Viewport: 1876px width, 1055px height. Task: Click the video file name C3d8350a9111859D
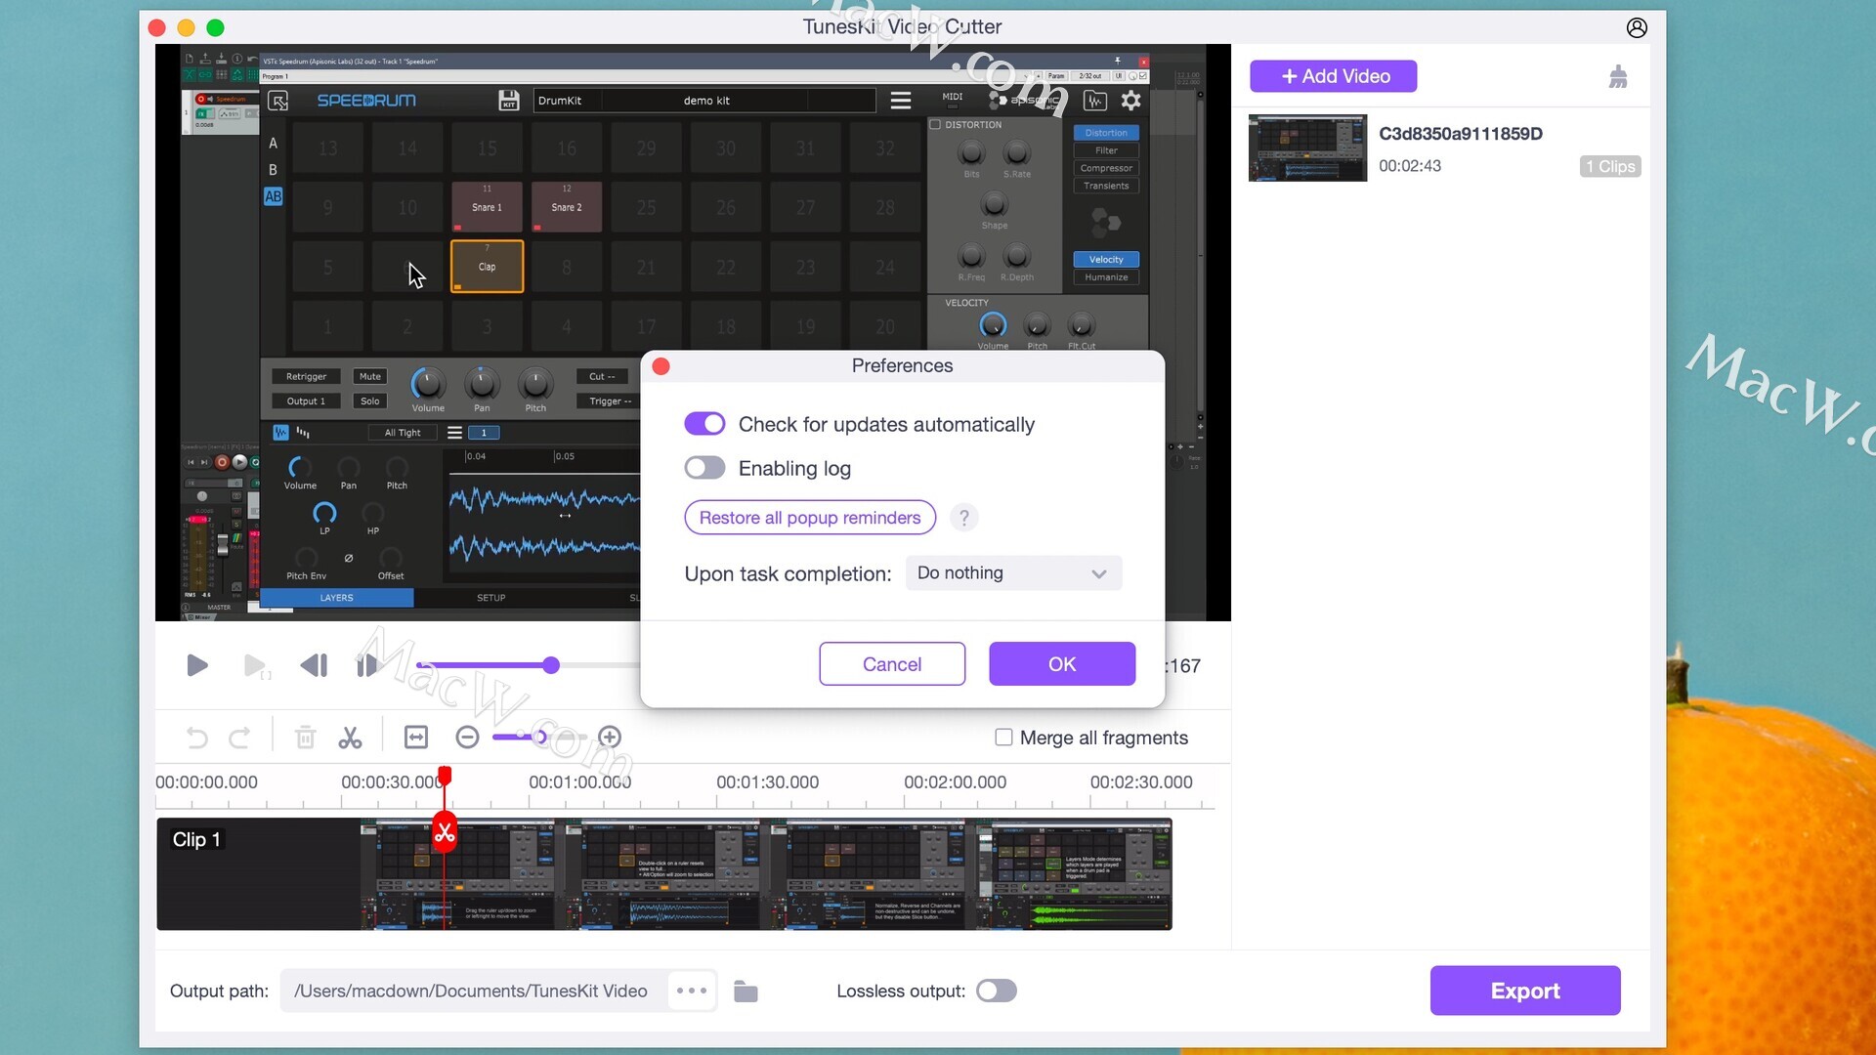pyautogui.click(x=1461, y=134)
